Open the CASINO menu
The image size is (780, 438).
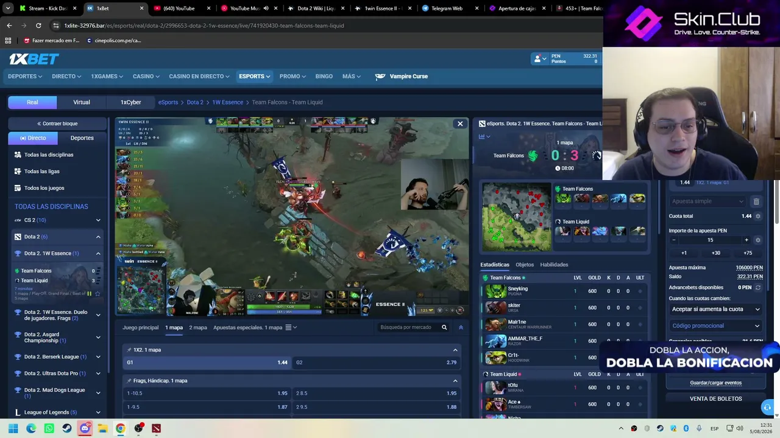click(x=146, y=77)
